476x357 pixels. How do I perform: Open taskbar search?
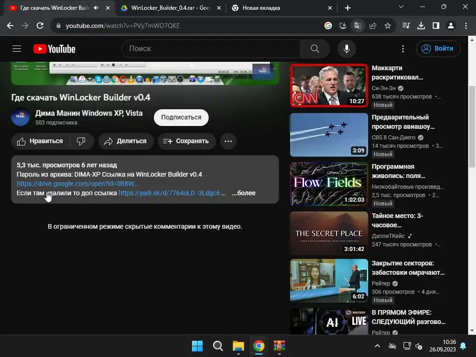(218, 346)
